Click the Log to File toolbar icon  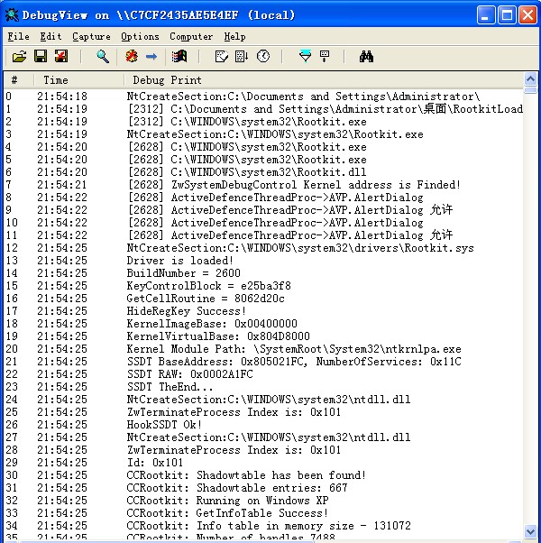point(61,56)
